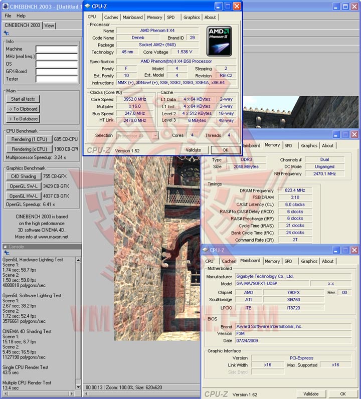Click the Core Voltage value 1.536 V
The height and width of the screenshot is (399, 361).
tap(185, 52)
